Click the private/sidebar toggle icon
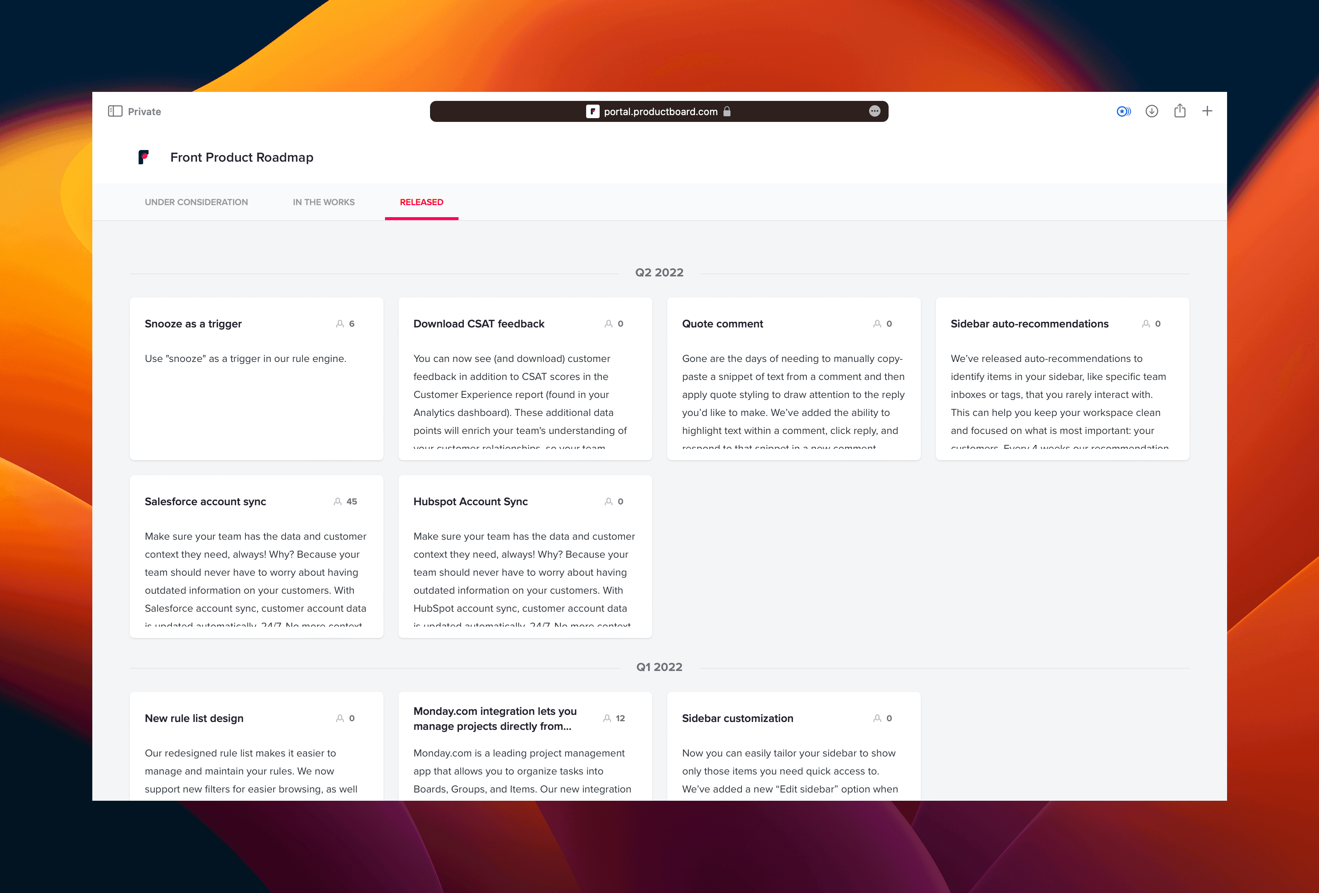1319x893 pixels. (x=114, y=111)
